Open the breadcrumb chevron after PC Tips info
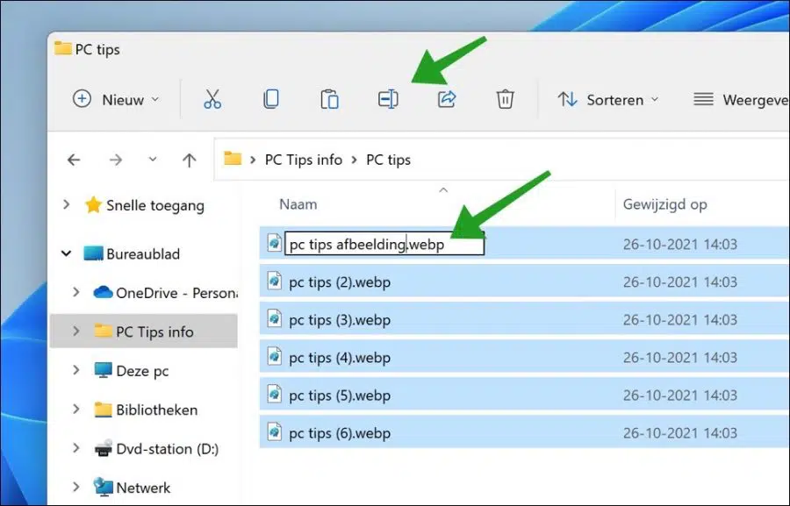Screen dimensions: 790x506 coord(355,160)
